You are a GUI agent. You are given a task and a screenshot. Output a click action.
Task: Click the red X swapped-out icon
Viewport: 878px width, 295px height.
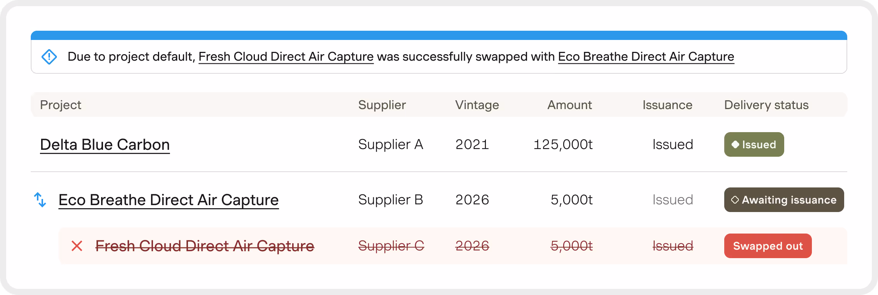[77, 246]
